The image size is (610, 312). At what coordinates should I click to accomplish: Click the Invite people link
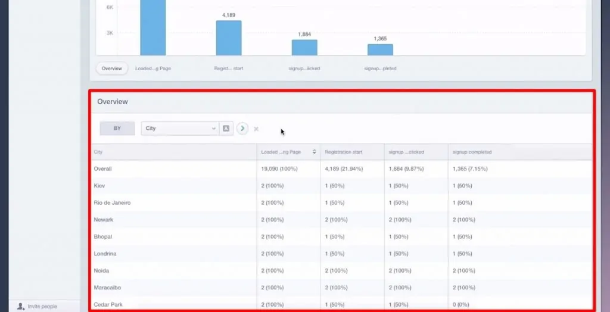42,307
